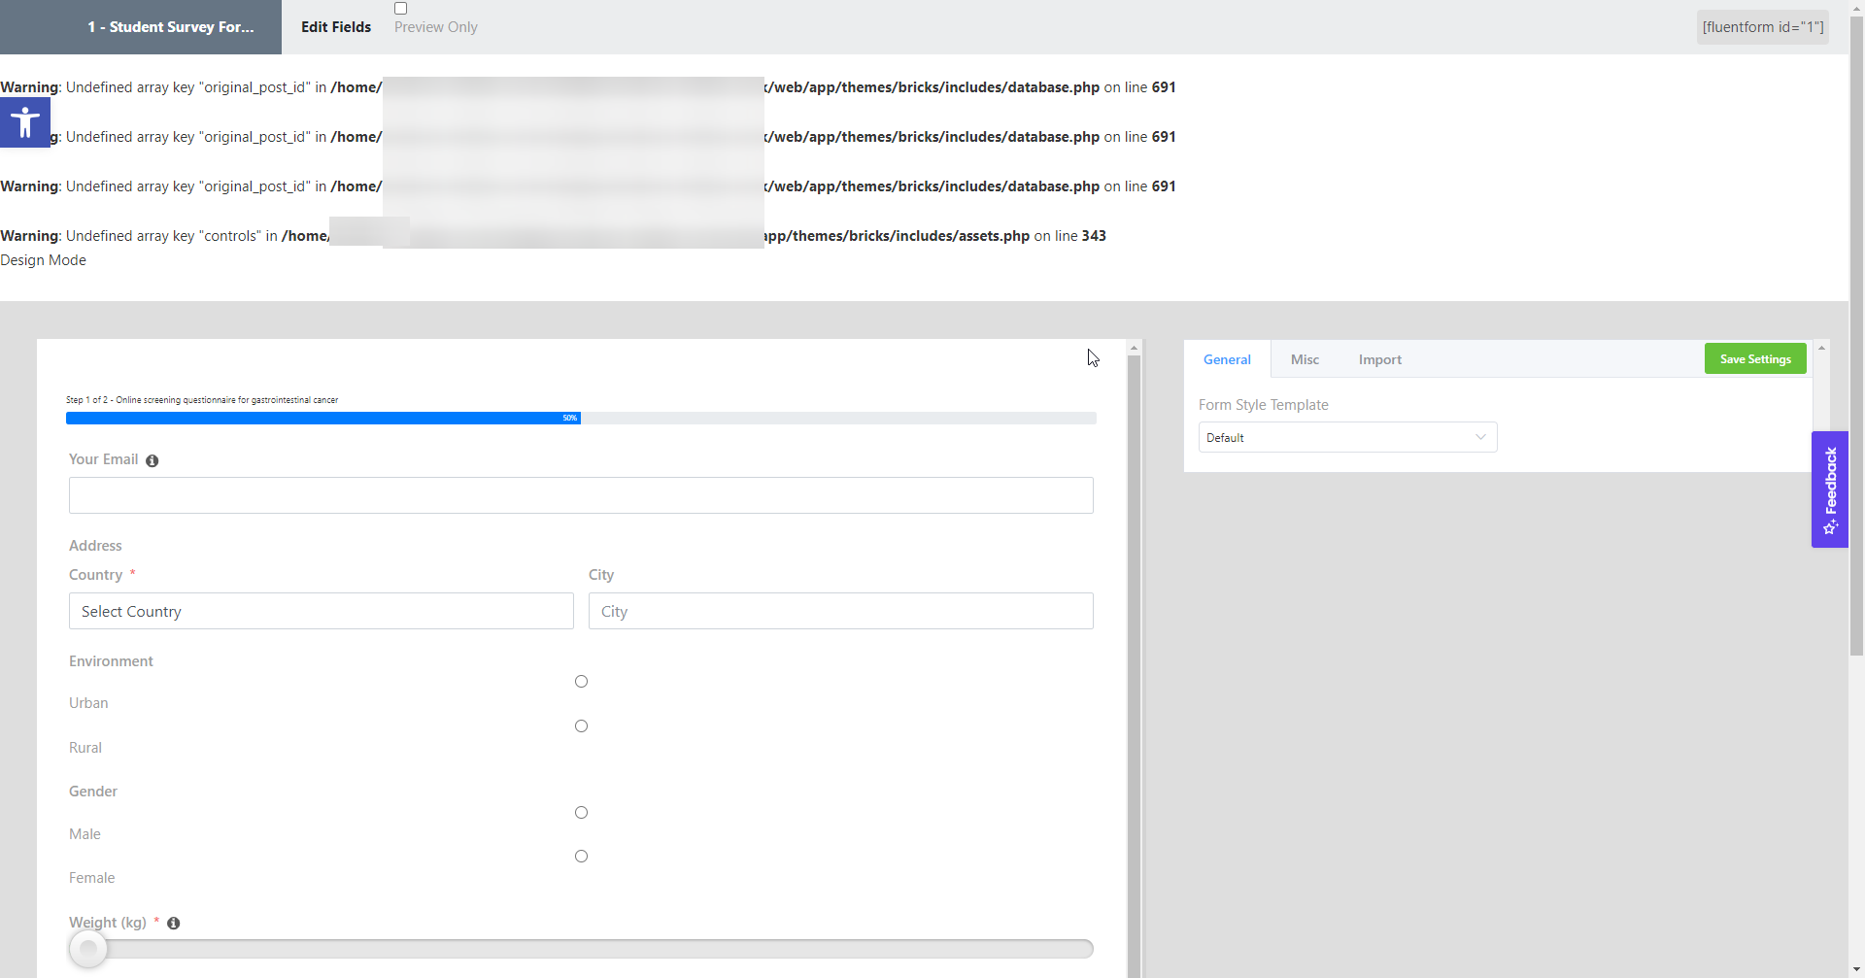The width and height of the screenshot is (1865, 978).
Task: Click the Weight slider handle
Action: point(88,949)
